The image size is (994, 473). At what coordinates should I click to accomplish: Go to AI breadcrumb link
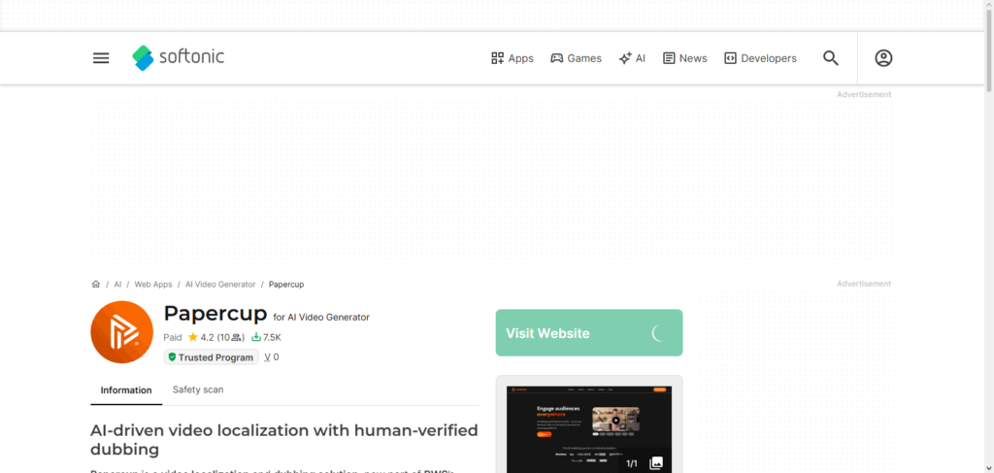click(117, 285)
